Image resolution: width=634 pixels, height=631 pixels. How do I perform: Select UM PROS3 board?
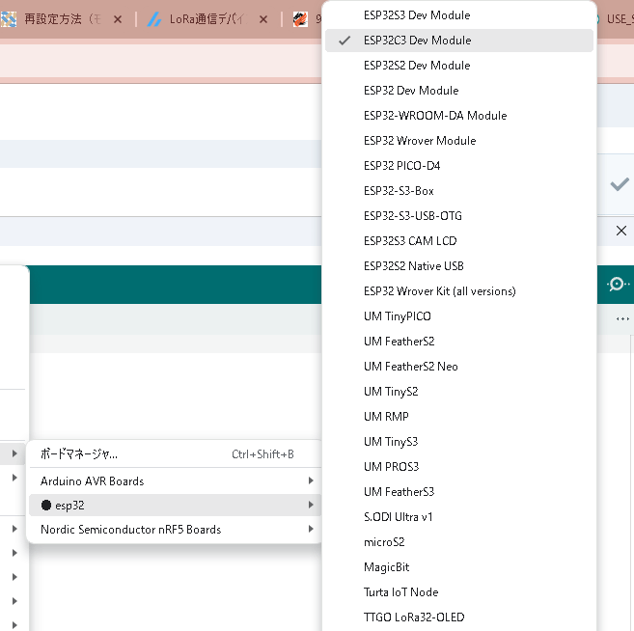459,466
